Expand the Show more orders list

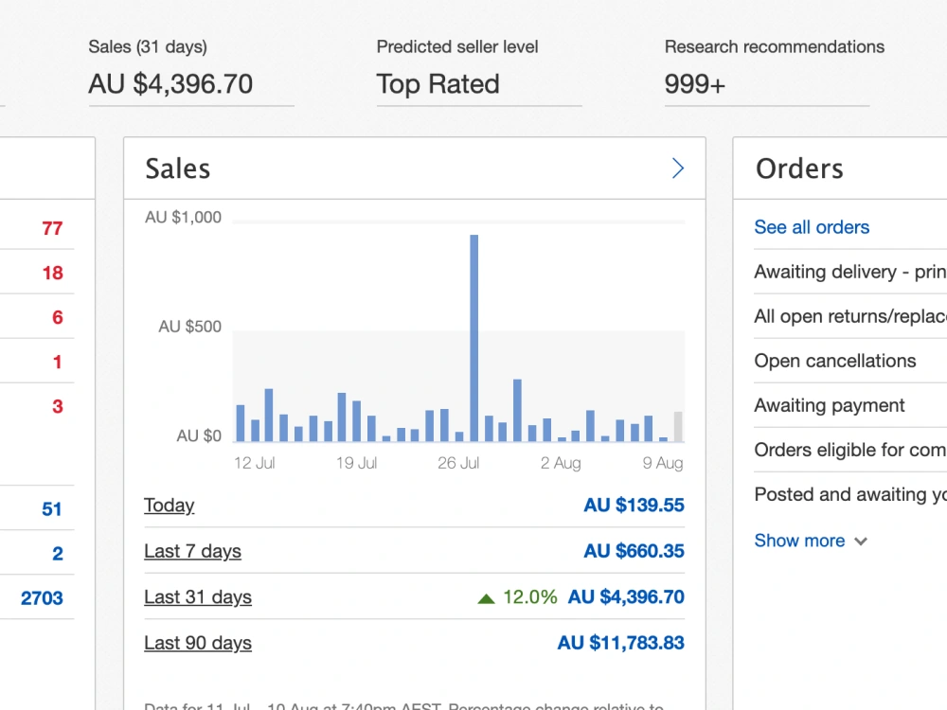(800, 541)
